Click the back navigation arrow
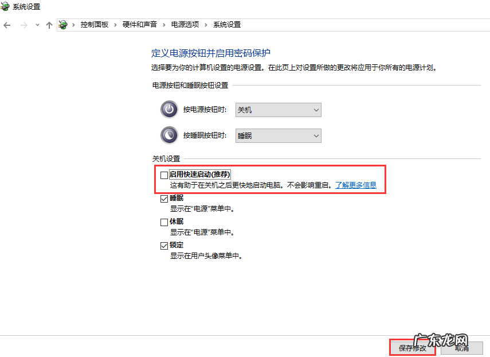 (6, 25)
